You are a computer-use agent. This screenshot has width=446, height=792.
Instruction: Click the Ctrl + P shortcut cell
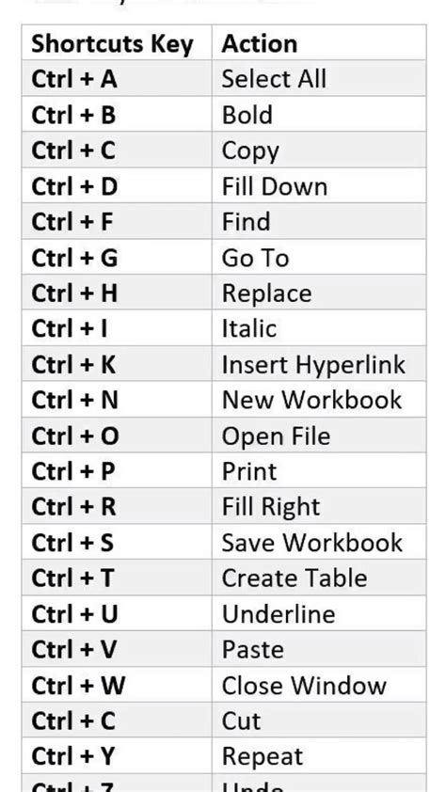[117, 470]
